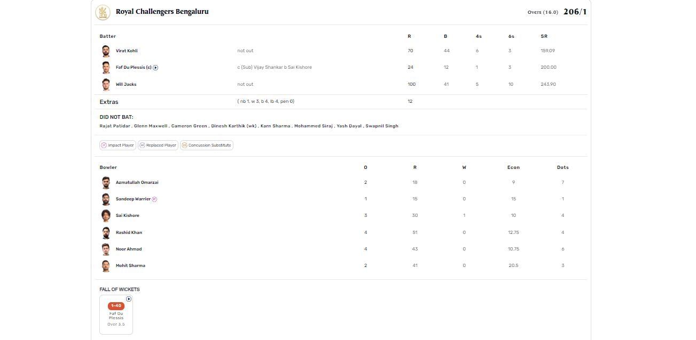
Task: Open Faf Du Plessis' profile picture
Action: tap(106, 68)
